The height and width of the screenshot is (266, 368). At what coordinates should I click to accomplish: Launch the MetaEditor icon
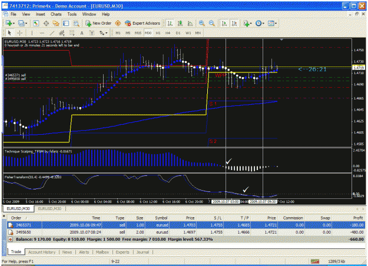(118, 23)
